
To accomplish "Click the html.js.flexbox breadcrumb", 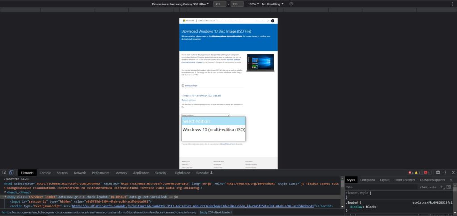I will tap(99, 212).
